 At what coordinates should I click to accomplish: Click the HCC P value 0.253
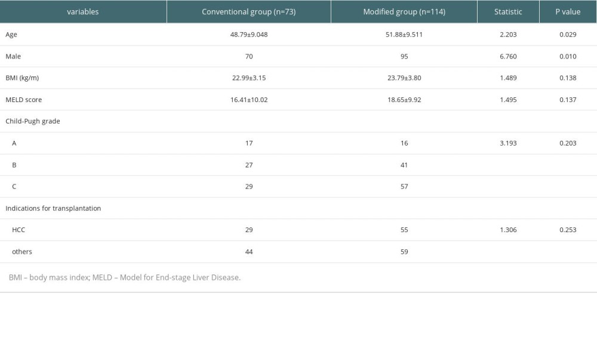tap(568, 230)
